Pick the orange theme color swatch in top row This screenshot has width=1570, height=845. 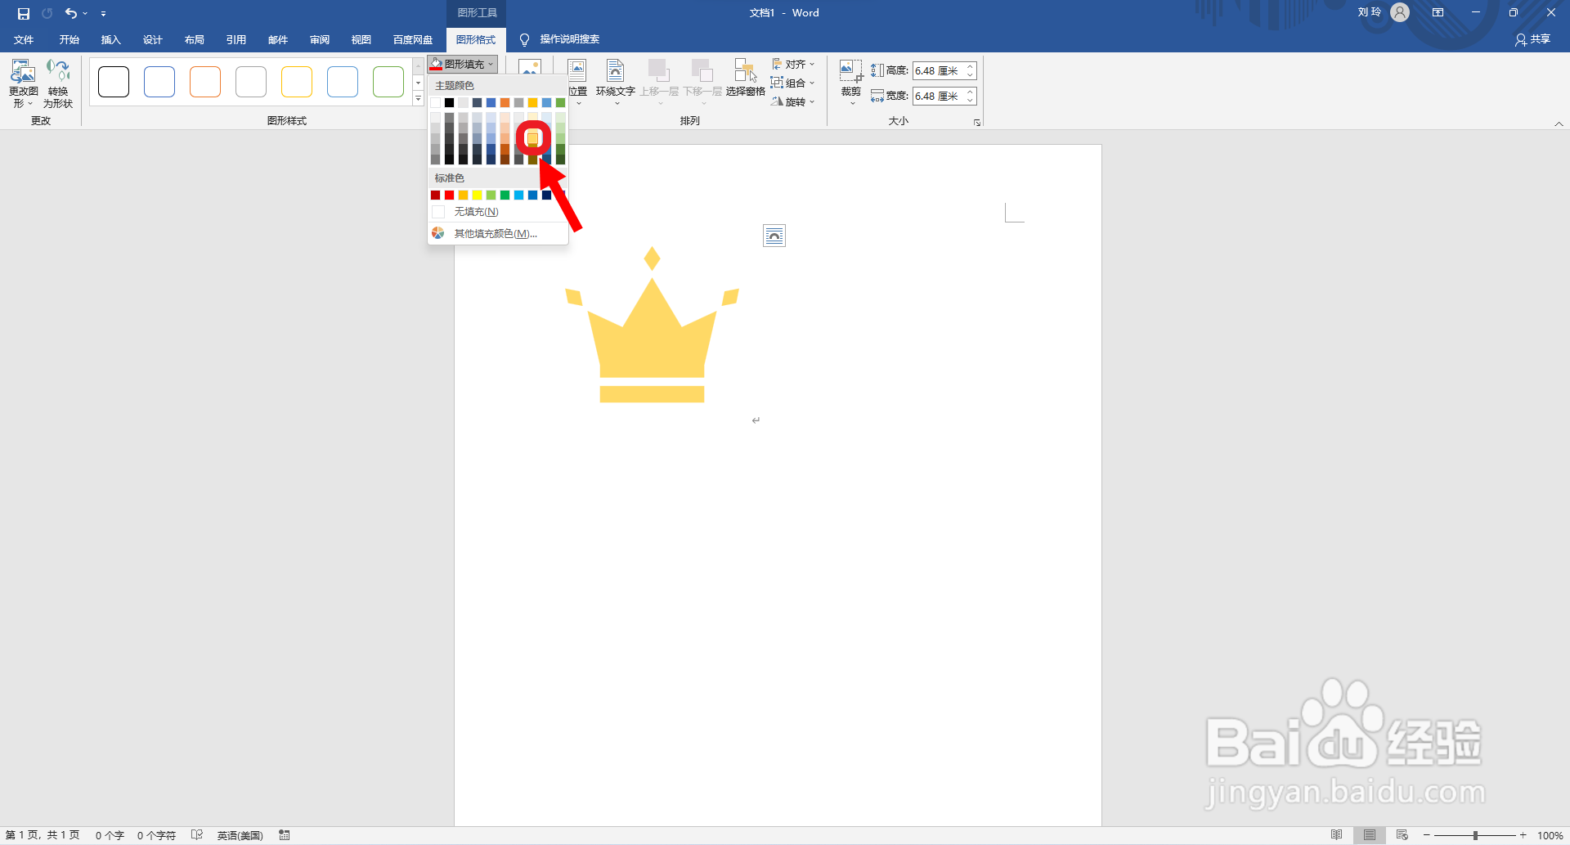tap(505, 102)
